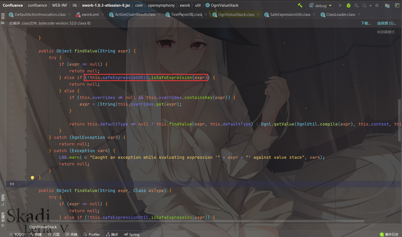Close the SafeExpressionUtil.class tab

314,14
